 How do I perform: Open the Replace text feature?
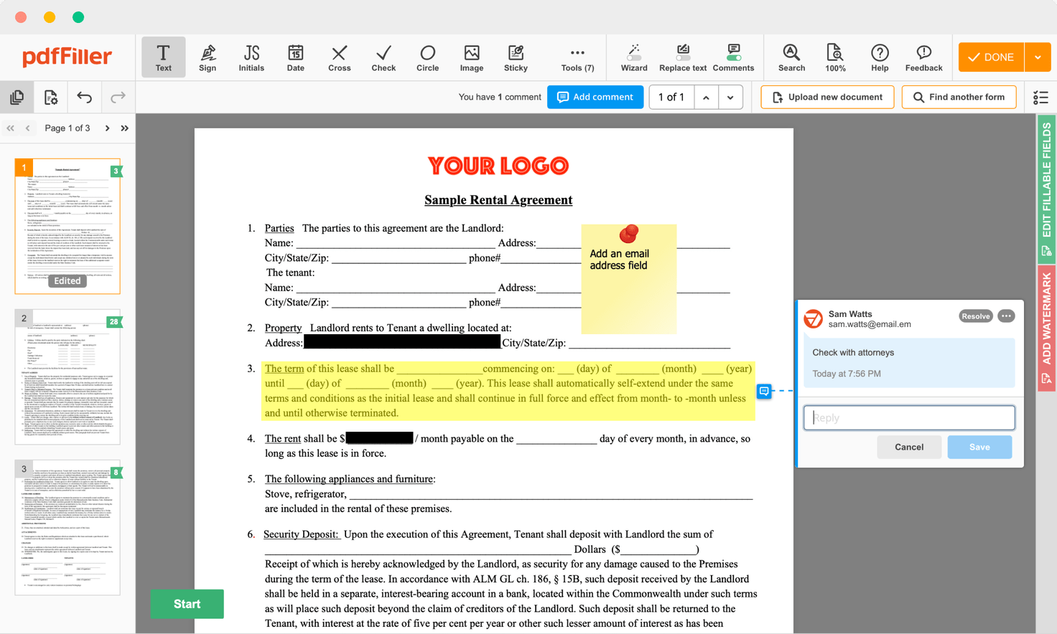(681, 57)
